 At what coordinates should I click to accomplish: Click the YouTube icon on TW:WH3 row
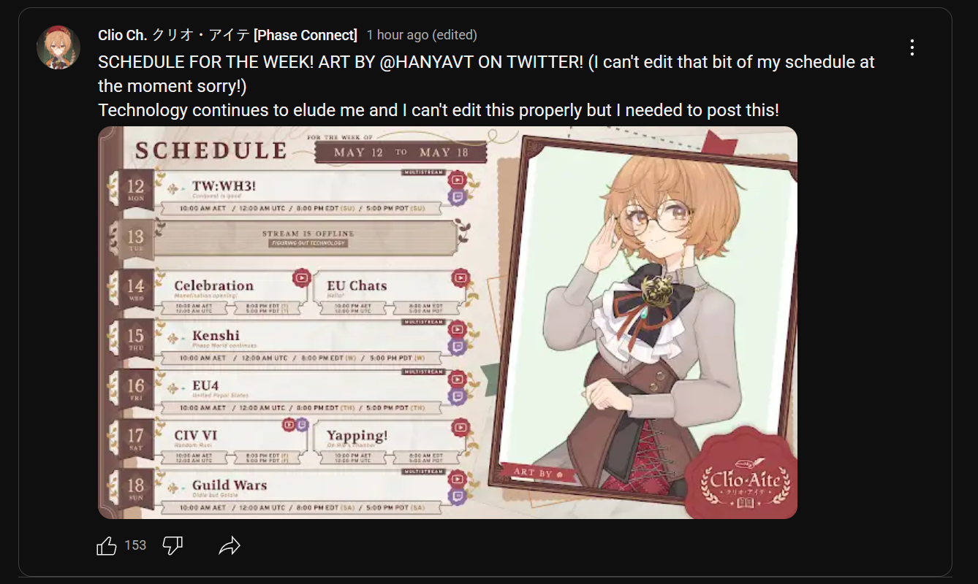tap(458, 178)
